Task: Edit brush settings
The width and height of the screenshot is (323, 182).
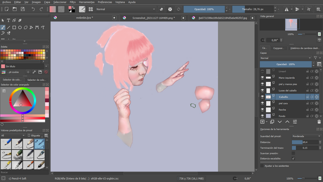Action: tap(82, 9)
